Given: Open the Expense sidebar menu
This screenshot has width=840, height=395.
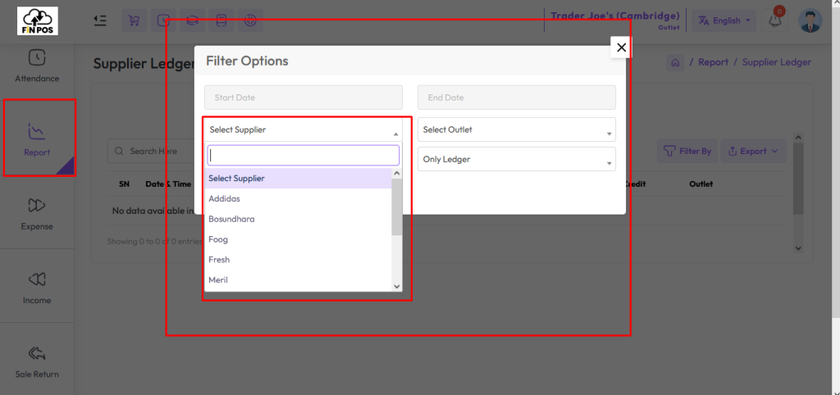Looking at the screenshot, I should pos(37,214).
